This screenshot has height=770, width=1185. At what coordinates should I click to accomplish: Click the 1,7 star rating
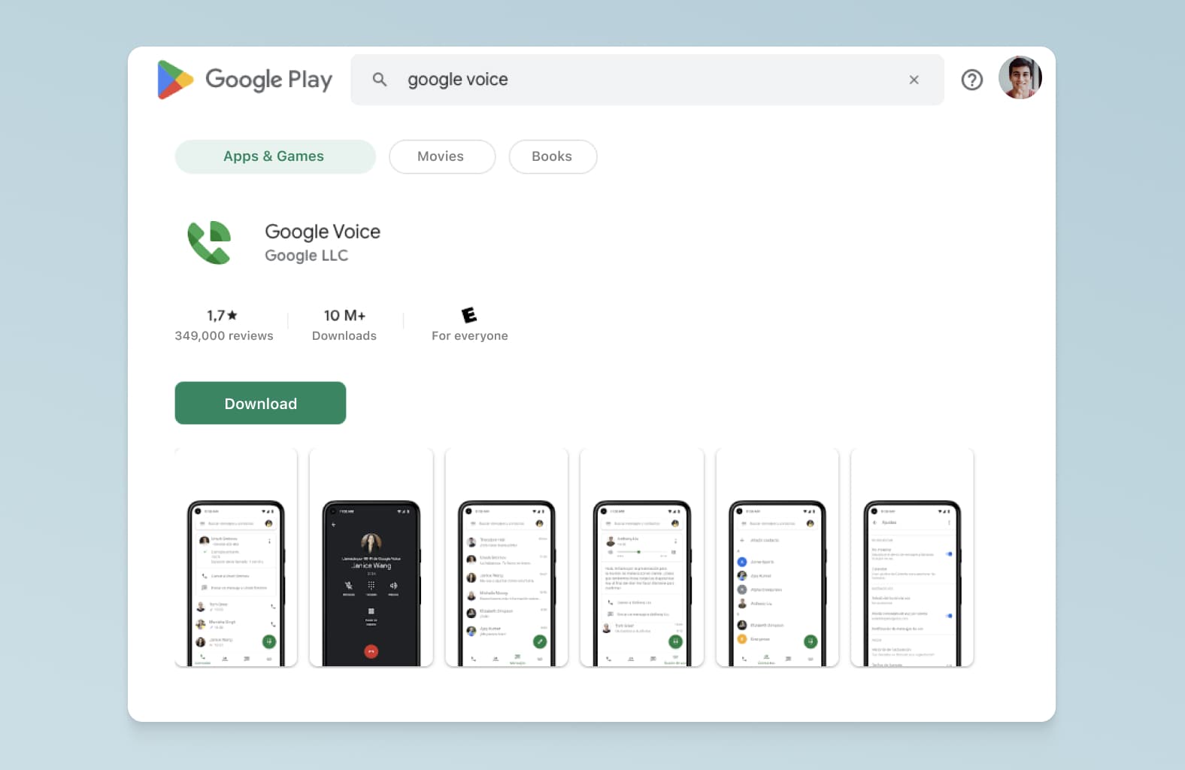click(223, 315)
